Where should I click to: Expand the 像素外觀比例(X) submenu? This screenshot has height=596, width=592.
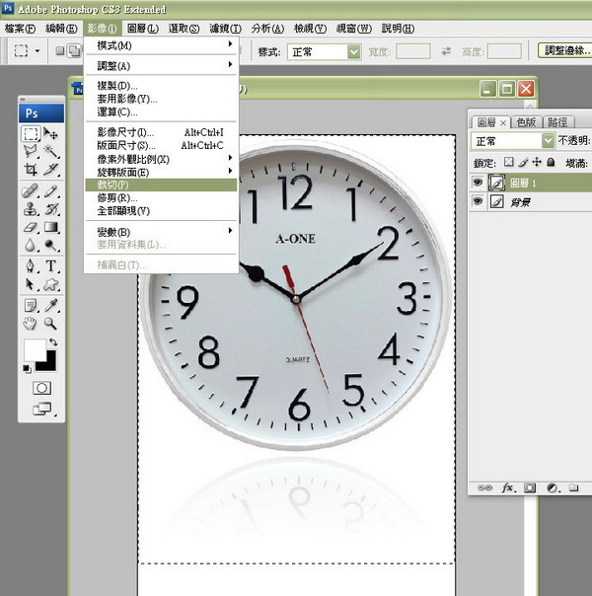tap(161, 159)
